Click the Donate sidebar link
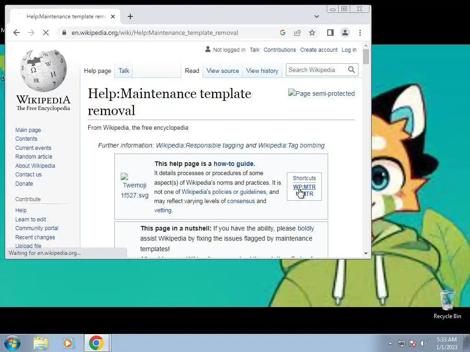This screenshot has width=470, height=352. tap(24, 183)
